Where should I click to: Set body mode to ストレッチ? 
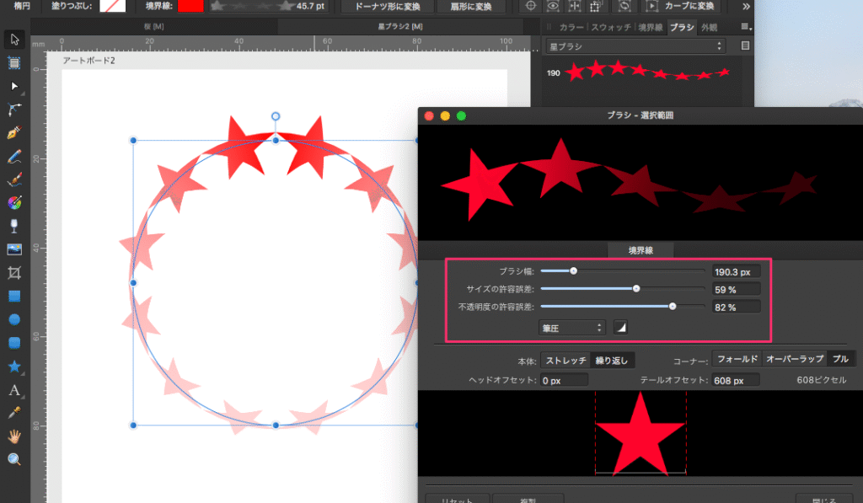point(566,360)
